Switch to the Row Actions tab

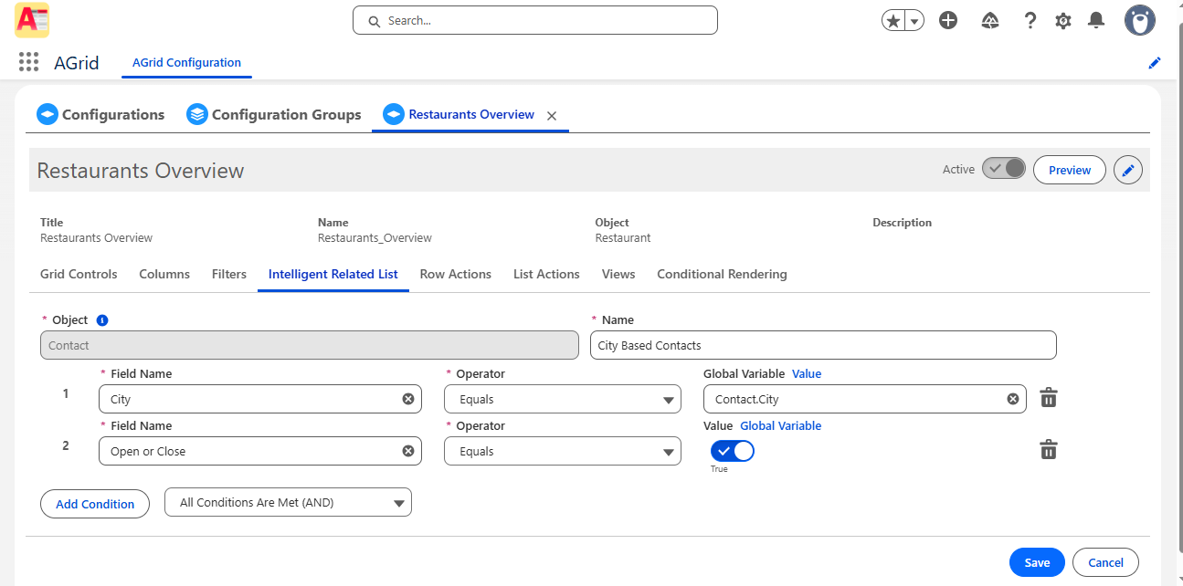pos(455,274)
